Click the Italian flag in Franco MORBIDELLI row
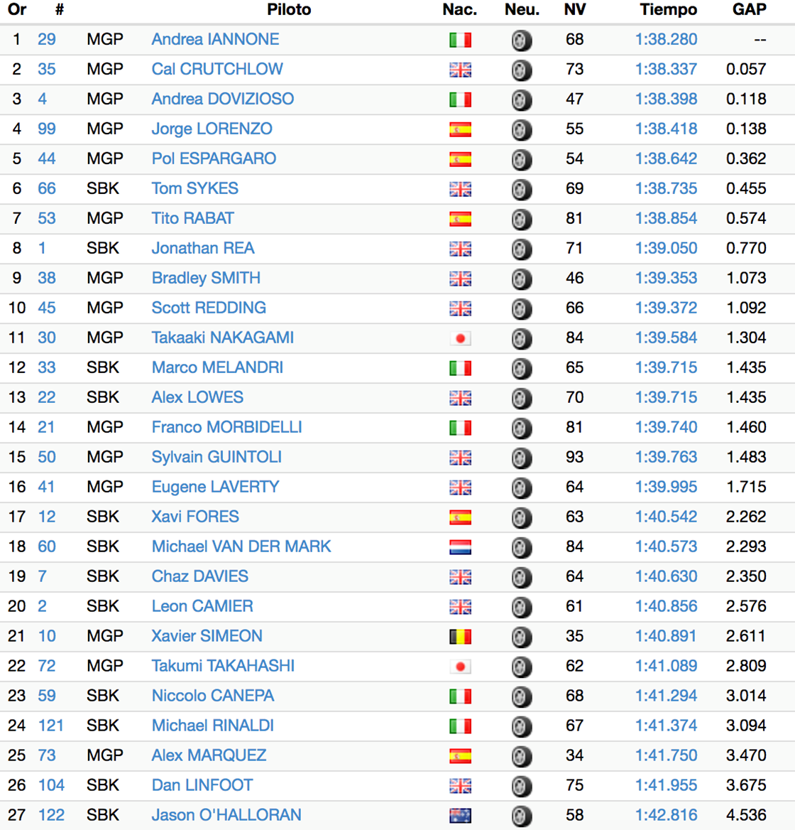 click(x=460, y=429)
